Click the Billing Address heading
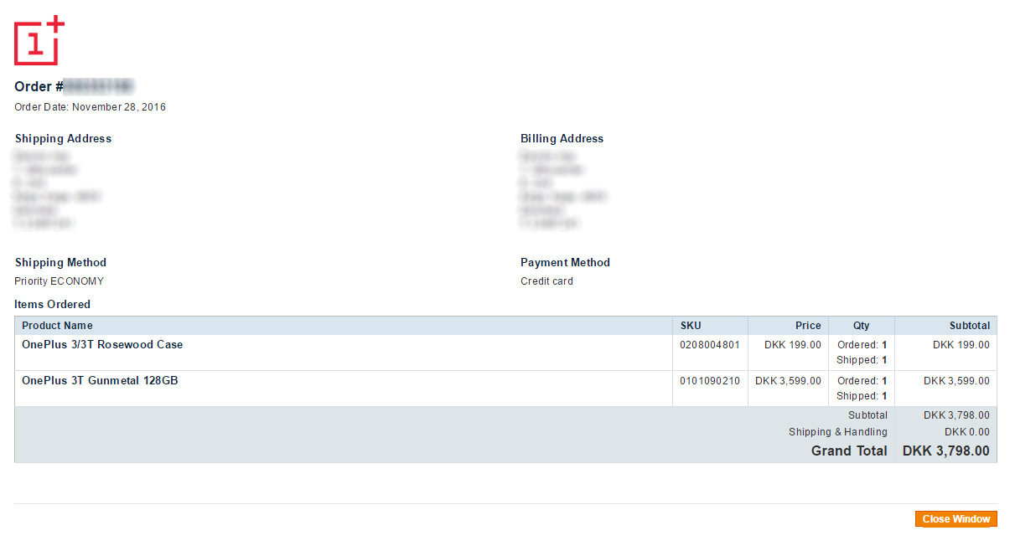The image size is (1015, 551). [x=562, y=139]
